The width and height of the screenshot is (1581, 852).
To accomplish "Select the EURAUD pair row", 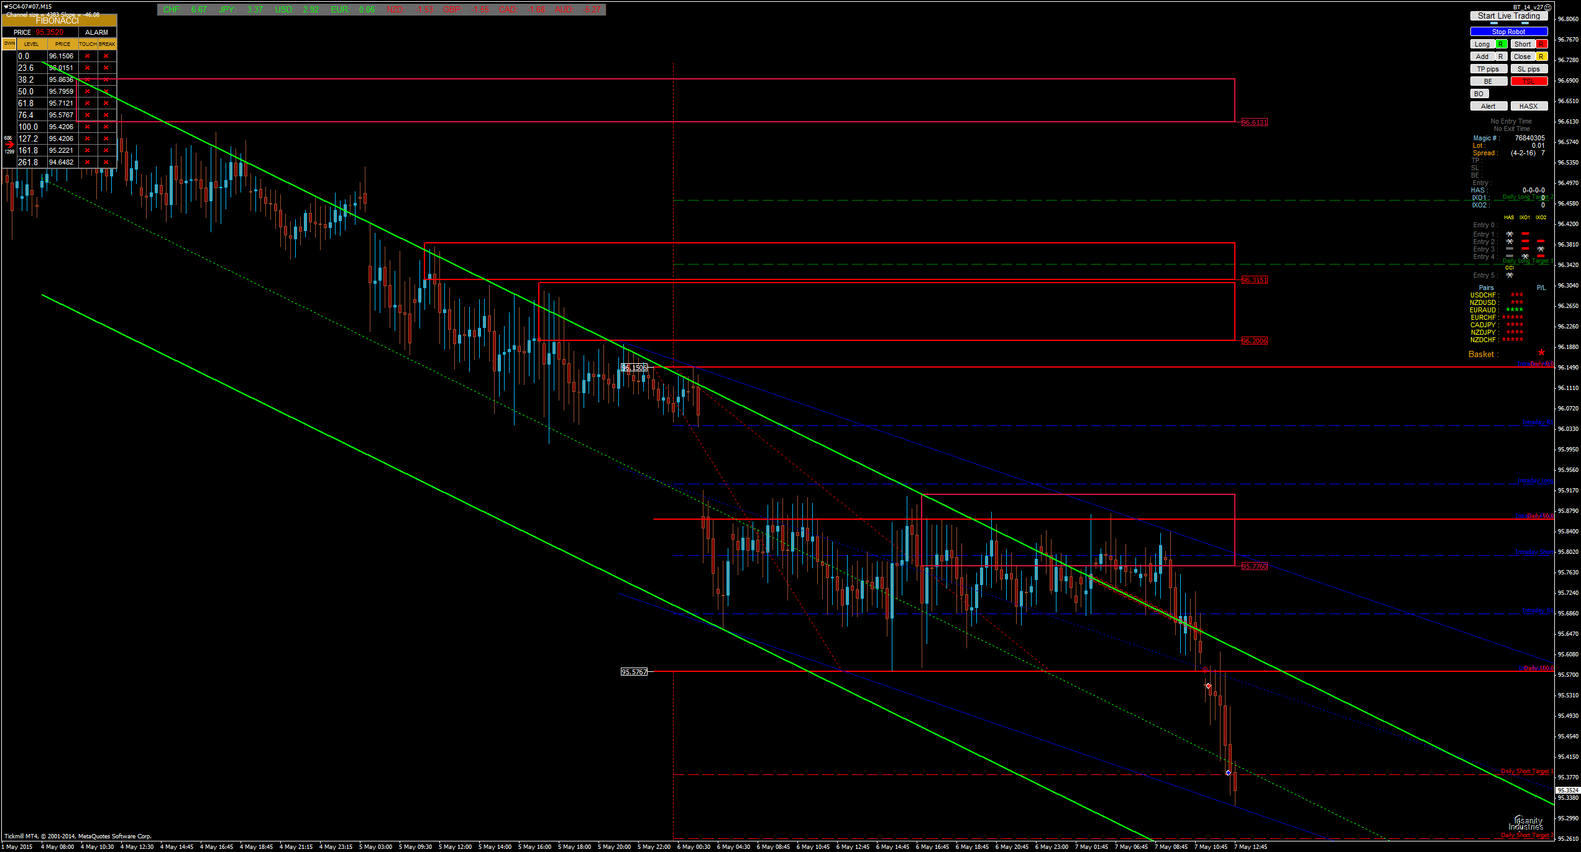I will tap(1496, 310).
